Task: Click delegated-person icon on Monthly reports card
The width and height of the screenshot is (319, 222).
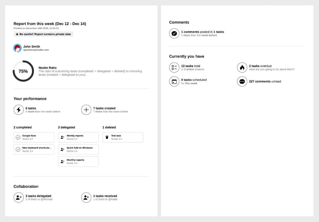Action: coord(62,161)
